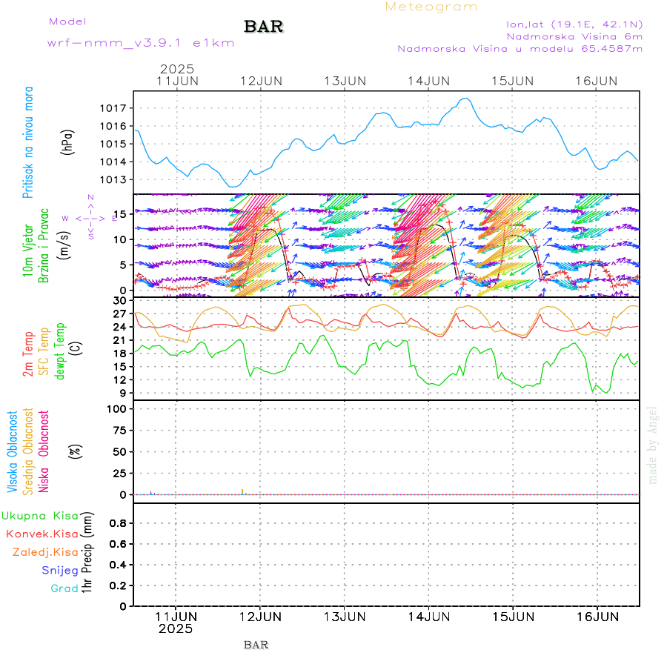
Task: Select the "50" cloud cover axis value
Action: (x=120, y=452)
